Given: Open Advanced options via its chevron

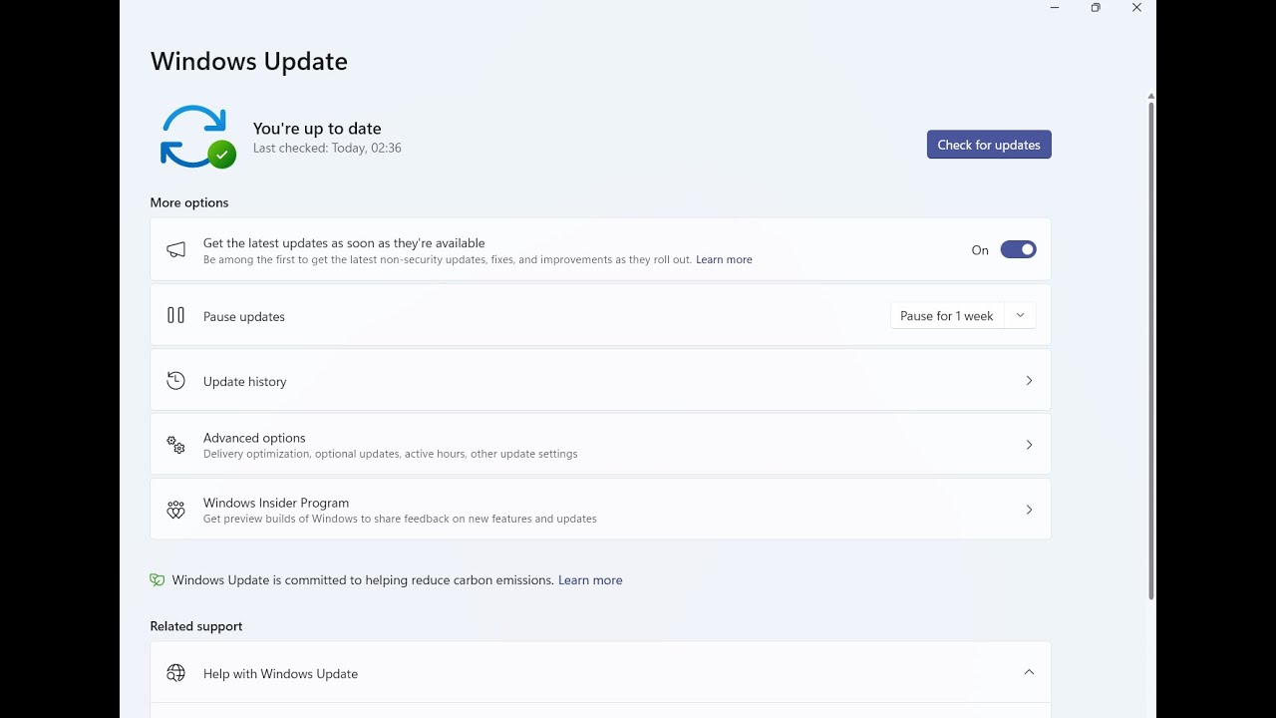Looking at the screenshot, I should click(1029, 445).
